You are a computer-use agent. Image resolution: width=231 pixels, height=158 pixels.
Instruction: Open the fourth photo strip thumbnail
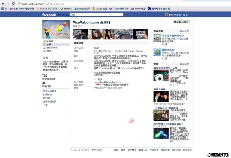click(125, 34)
